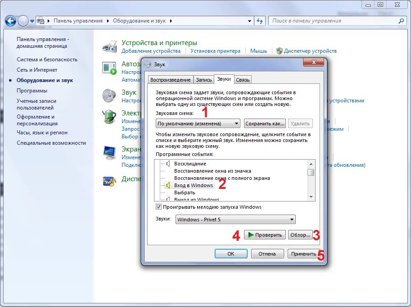Open the Электропитание battery icon
Screen dimensions: 411x307
pyautogui.click(x=109, y=116)
